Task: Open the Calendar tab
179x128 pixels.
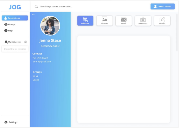Action: pos(85,21)
